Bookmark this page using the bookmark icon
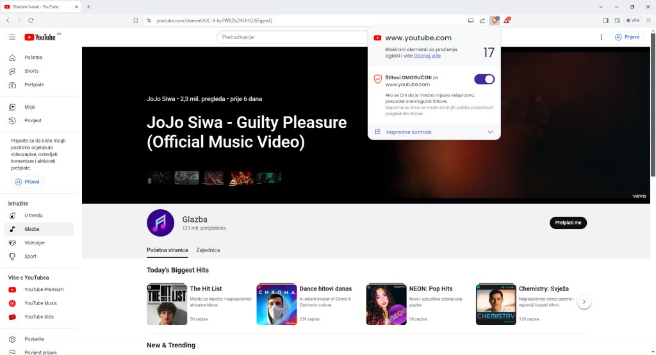The width and height of the screenshot is (656, 355). pyautogui.click(x=136, y=20)
